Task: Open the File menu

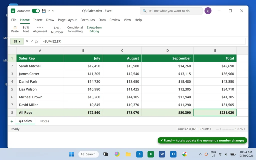Action: (x=14, y=20)
